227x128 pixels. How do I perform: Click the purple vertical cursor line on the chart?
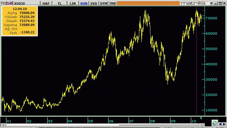click(x=197, y=61)
